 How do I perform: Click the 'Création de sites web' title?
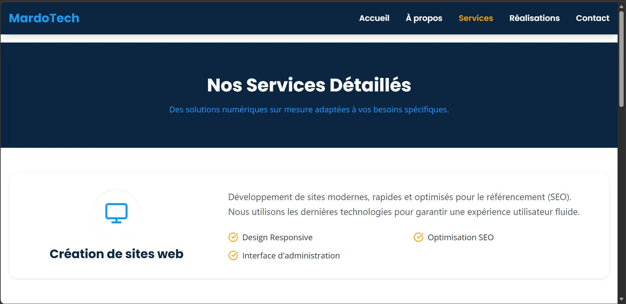pos(116,254)
